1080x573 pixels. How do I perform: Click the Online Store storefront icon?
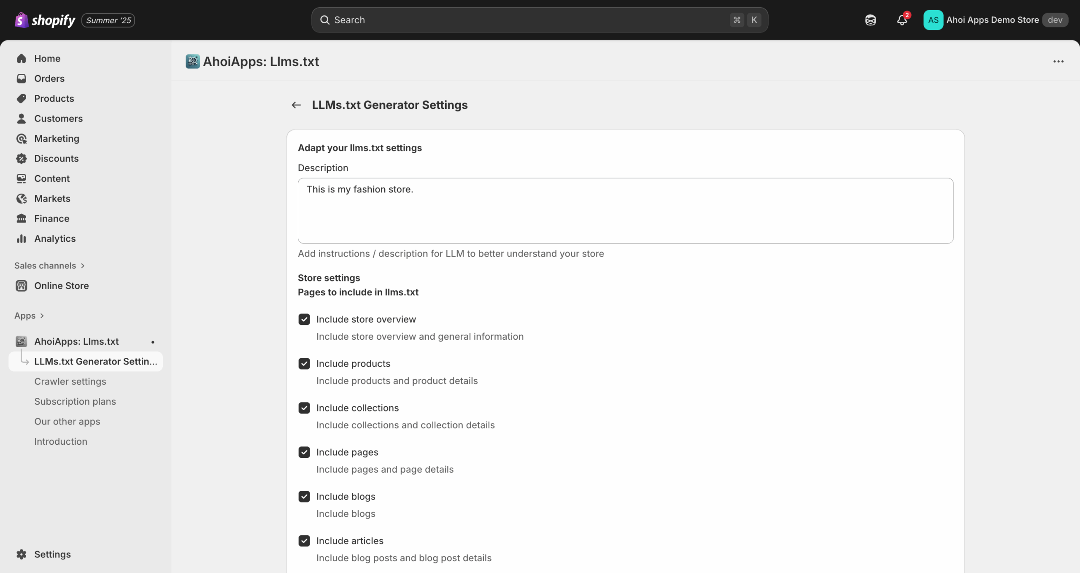tap(22, 286)
